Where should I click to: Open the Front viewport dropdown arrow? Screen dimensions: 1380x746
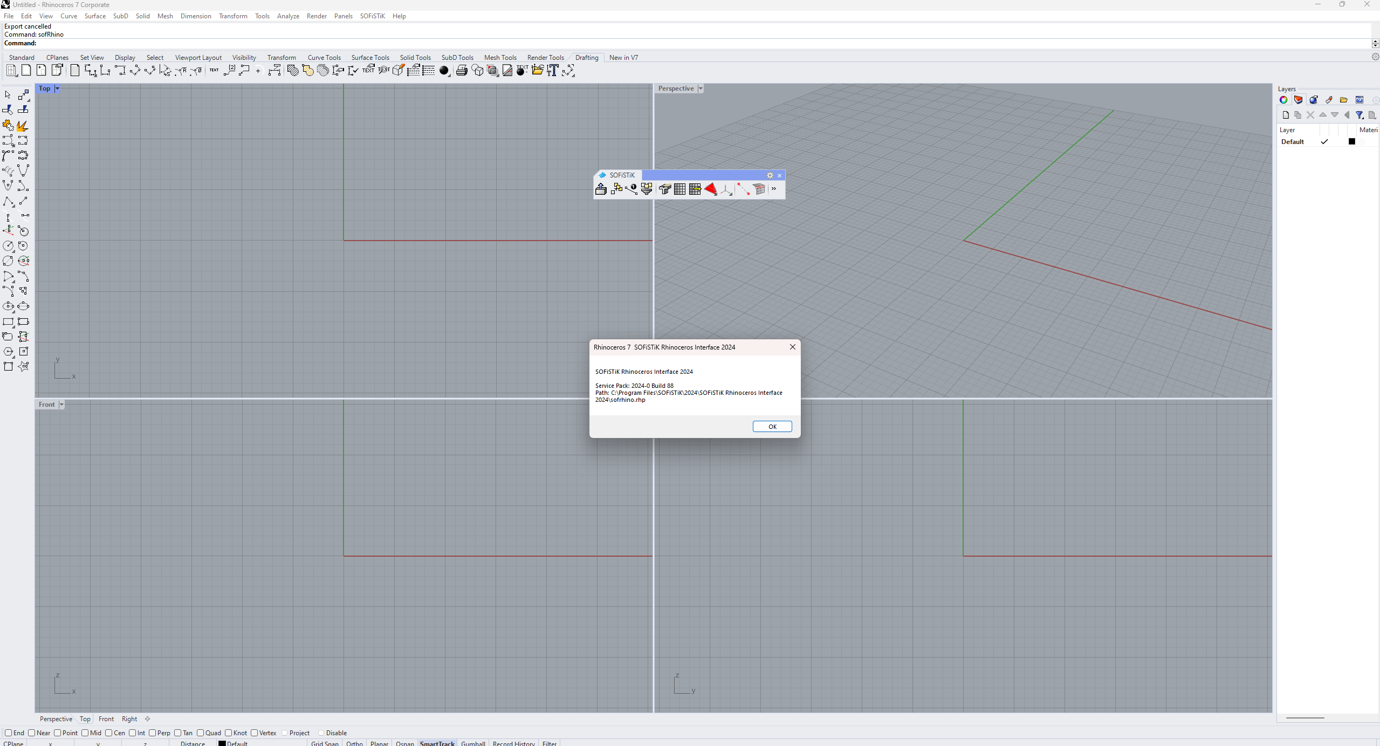click(x=61, y=405)
